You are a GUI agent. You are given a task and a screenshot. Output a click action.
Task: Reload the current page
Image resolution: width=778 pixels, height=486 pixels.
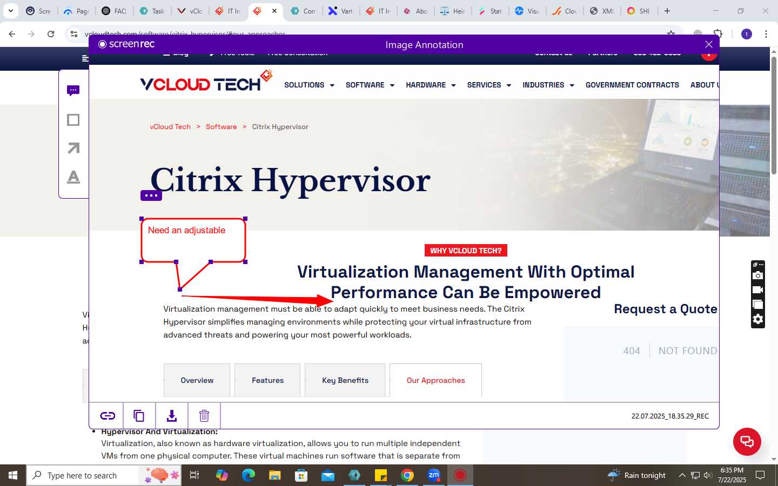[51, 34]
